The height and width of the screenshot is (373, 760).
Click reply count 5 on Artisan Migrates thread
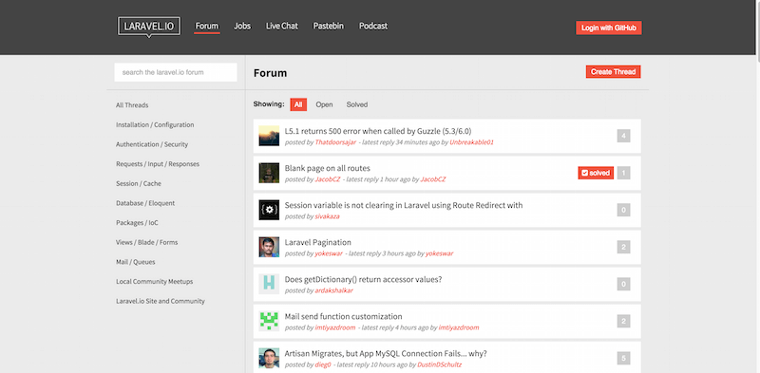point(624,359)
